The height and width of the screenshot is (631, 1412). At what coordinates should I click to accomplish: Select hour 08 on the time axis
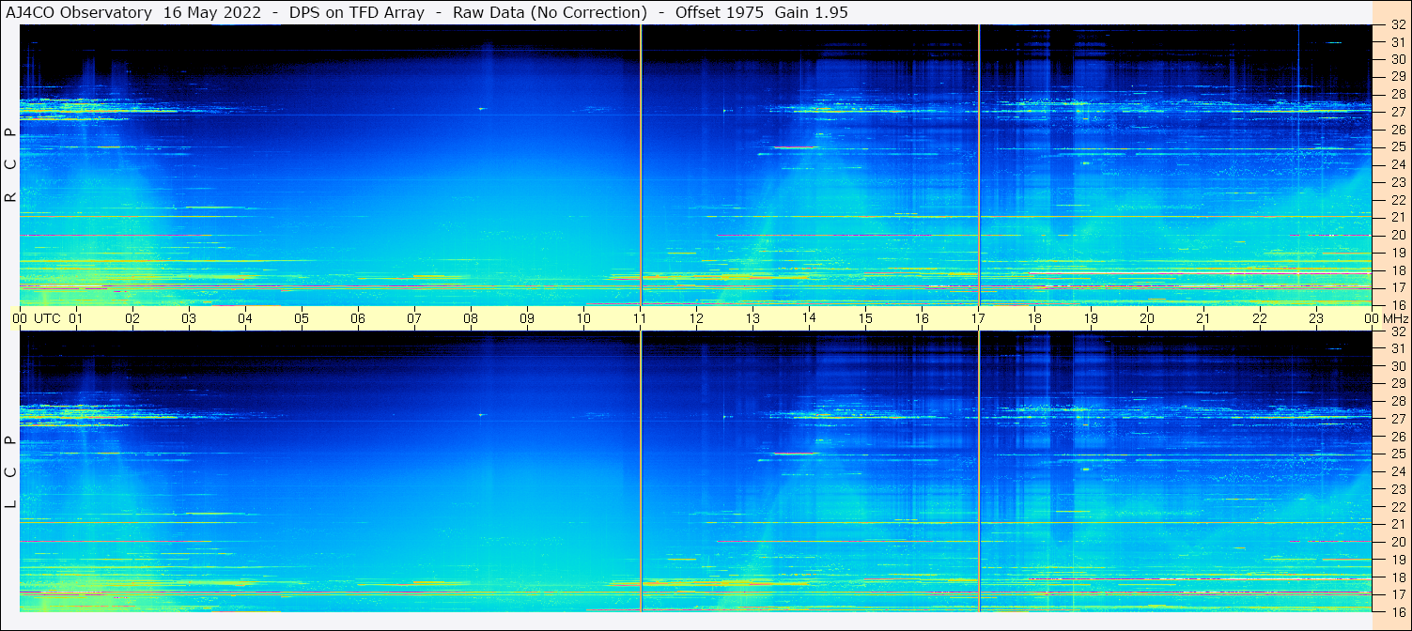471,318
